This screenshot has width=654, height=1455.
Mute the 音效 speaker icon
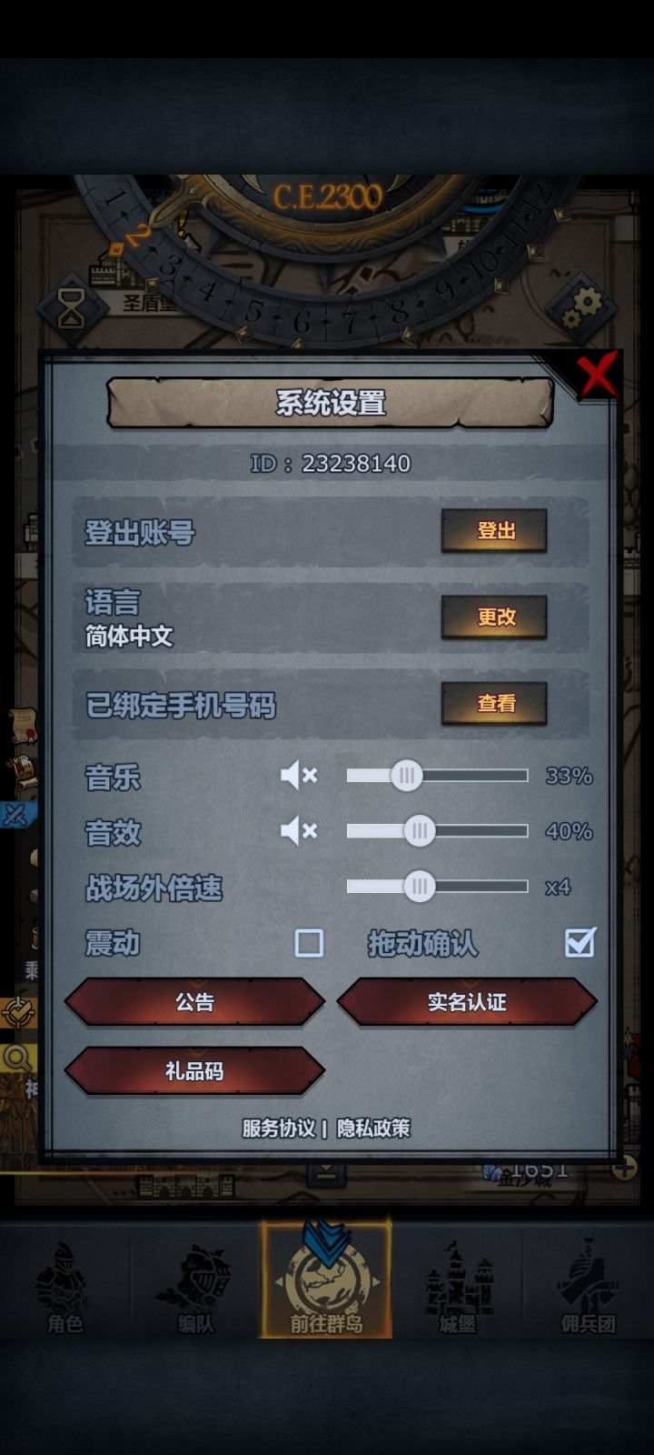pos(299,830)
